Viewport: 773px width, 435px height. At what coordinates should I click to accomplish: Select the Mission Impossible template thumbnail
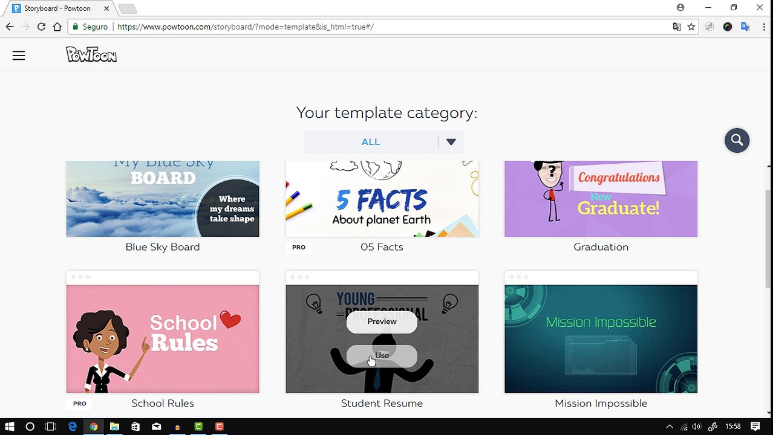click(x=601, y=339)
